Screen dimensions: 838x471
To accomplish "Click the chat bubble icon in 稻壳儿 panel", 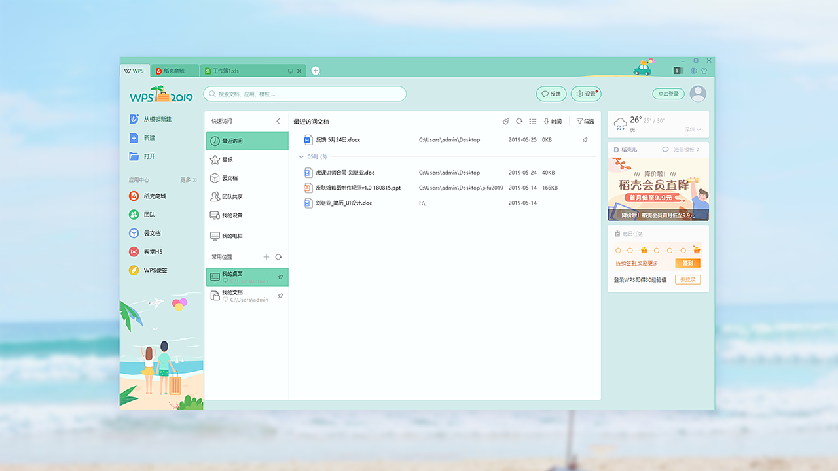I will click(x=666, y=150).
